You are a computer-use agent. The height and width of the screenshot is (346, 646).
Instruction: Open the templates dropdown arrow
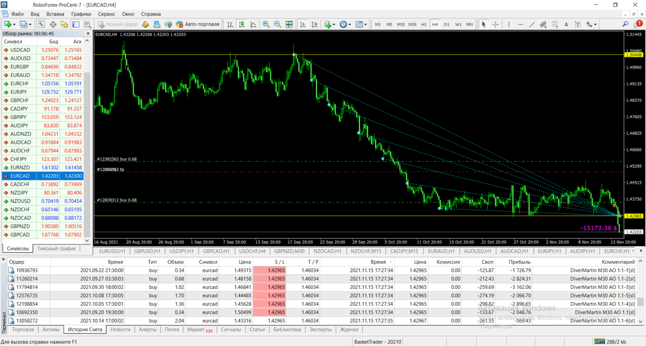tap(365, 24)
